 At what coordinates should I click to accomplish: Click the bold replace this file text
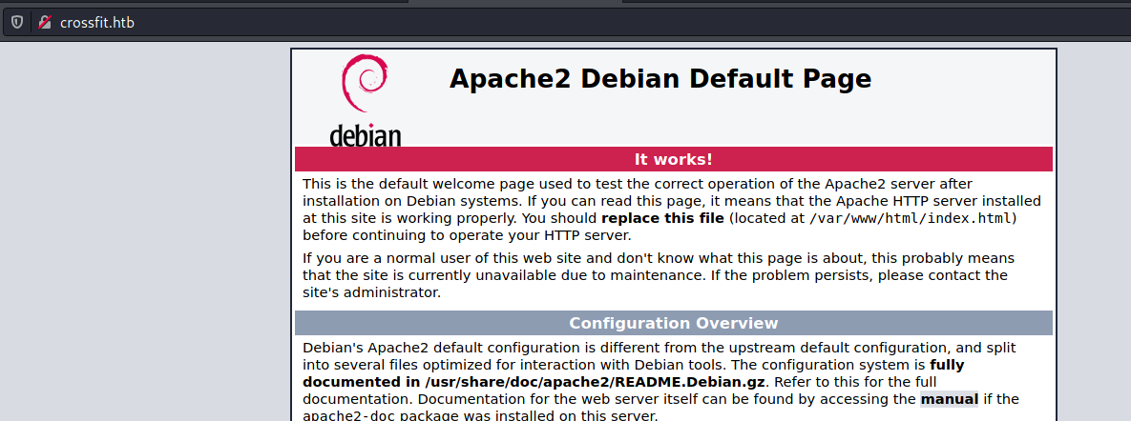tap(662, 218)
